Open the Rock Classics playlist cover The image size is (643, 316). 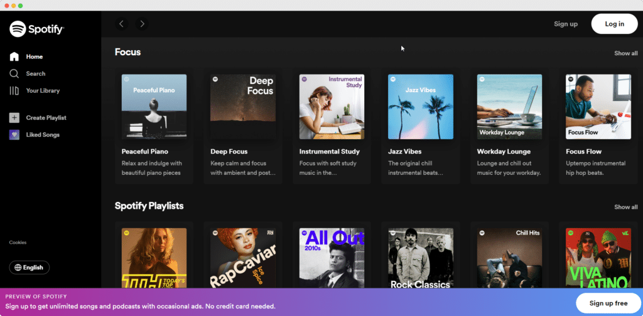tap(420, 257)
